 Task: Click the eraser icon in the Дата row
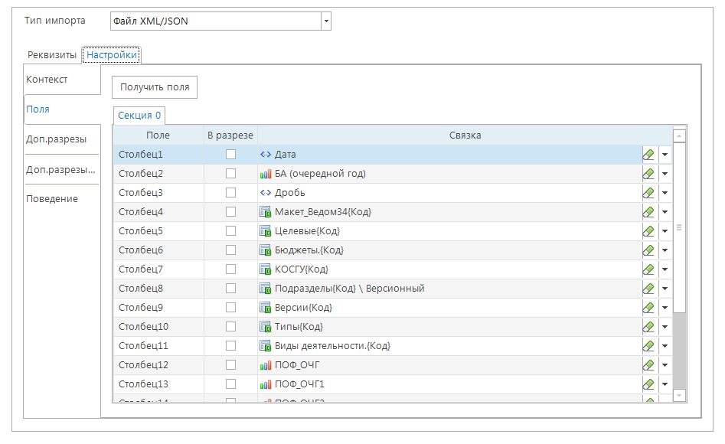649,155
